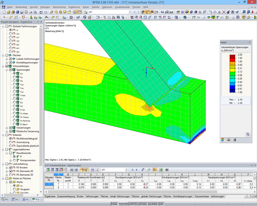
Task: Open the Datei menu
Action: tap(10, 7)
